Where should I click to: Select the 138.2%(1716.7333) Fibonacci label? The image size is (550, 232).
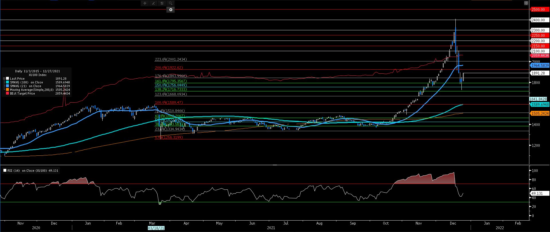pyautogui.click(x=171, y=89)
